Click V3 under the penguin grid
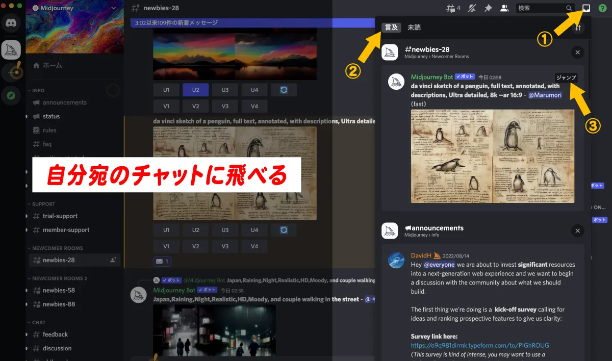The height and width of the screenshot is (361, 612). coord(225,246)
